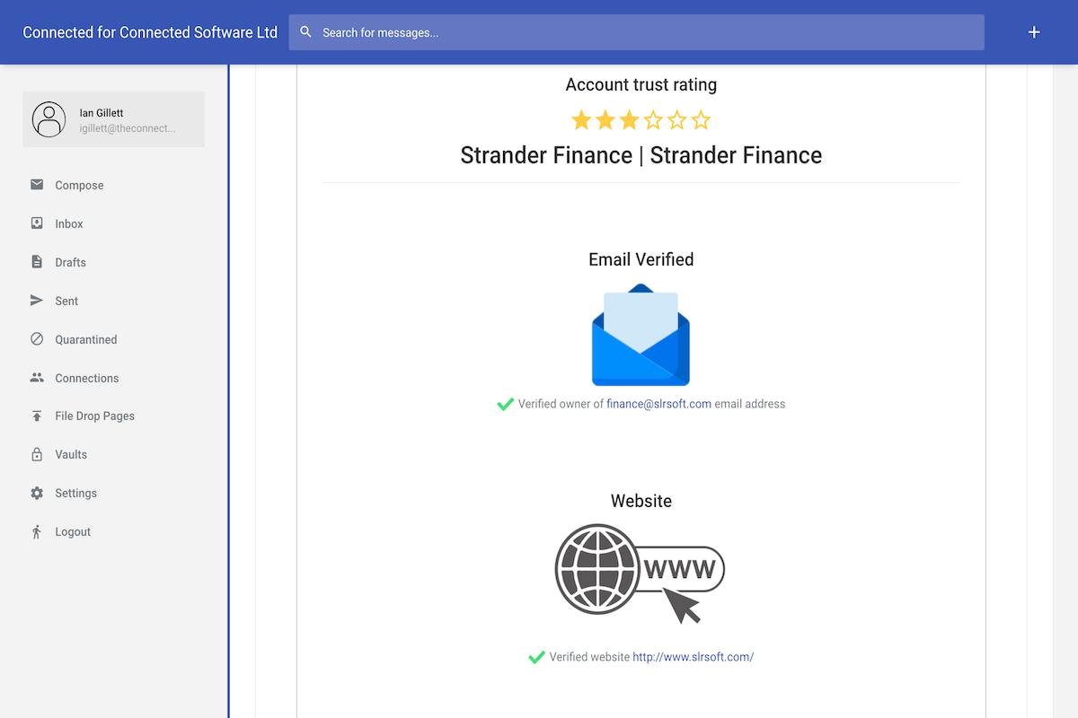1078x718 pixels.
Task: Click the blue envelope Email Verified image
Action: (x=641, y=336)
